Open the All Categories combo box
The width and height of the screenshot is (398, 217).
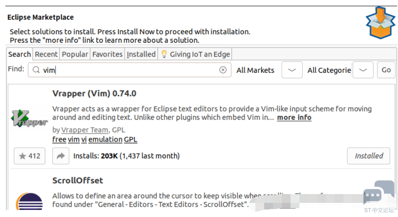tap(329, 70)
